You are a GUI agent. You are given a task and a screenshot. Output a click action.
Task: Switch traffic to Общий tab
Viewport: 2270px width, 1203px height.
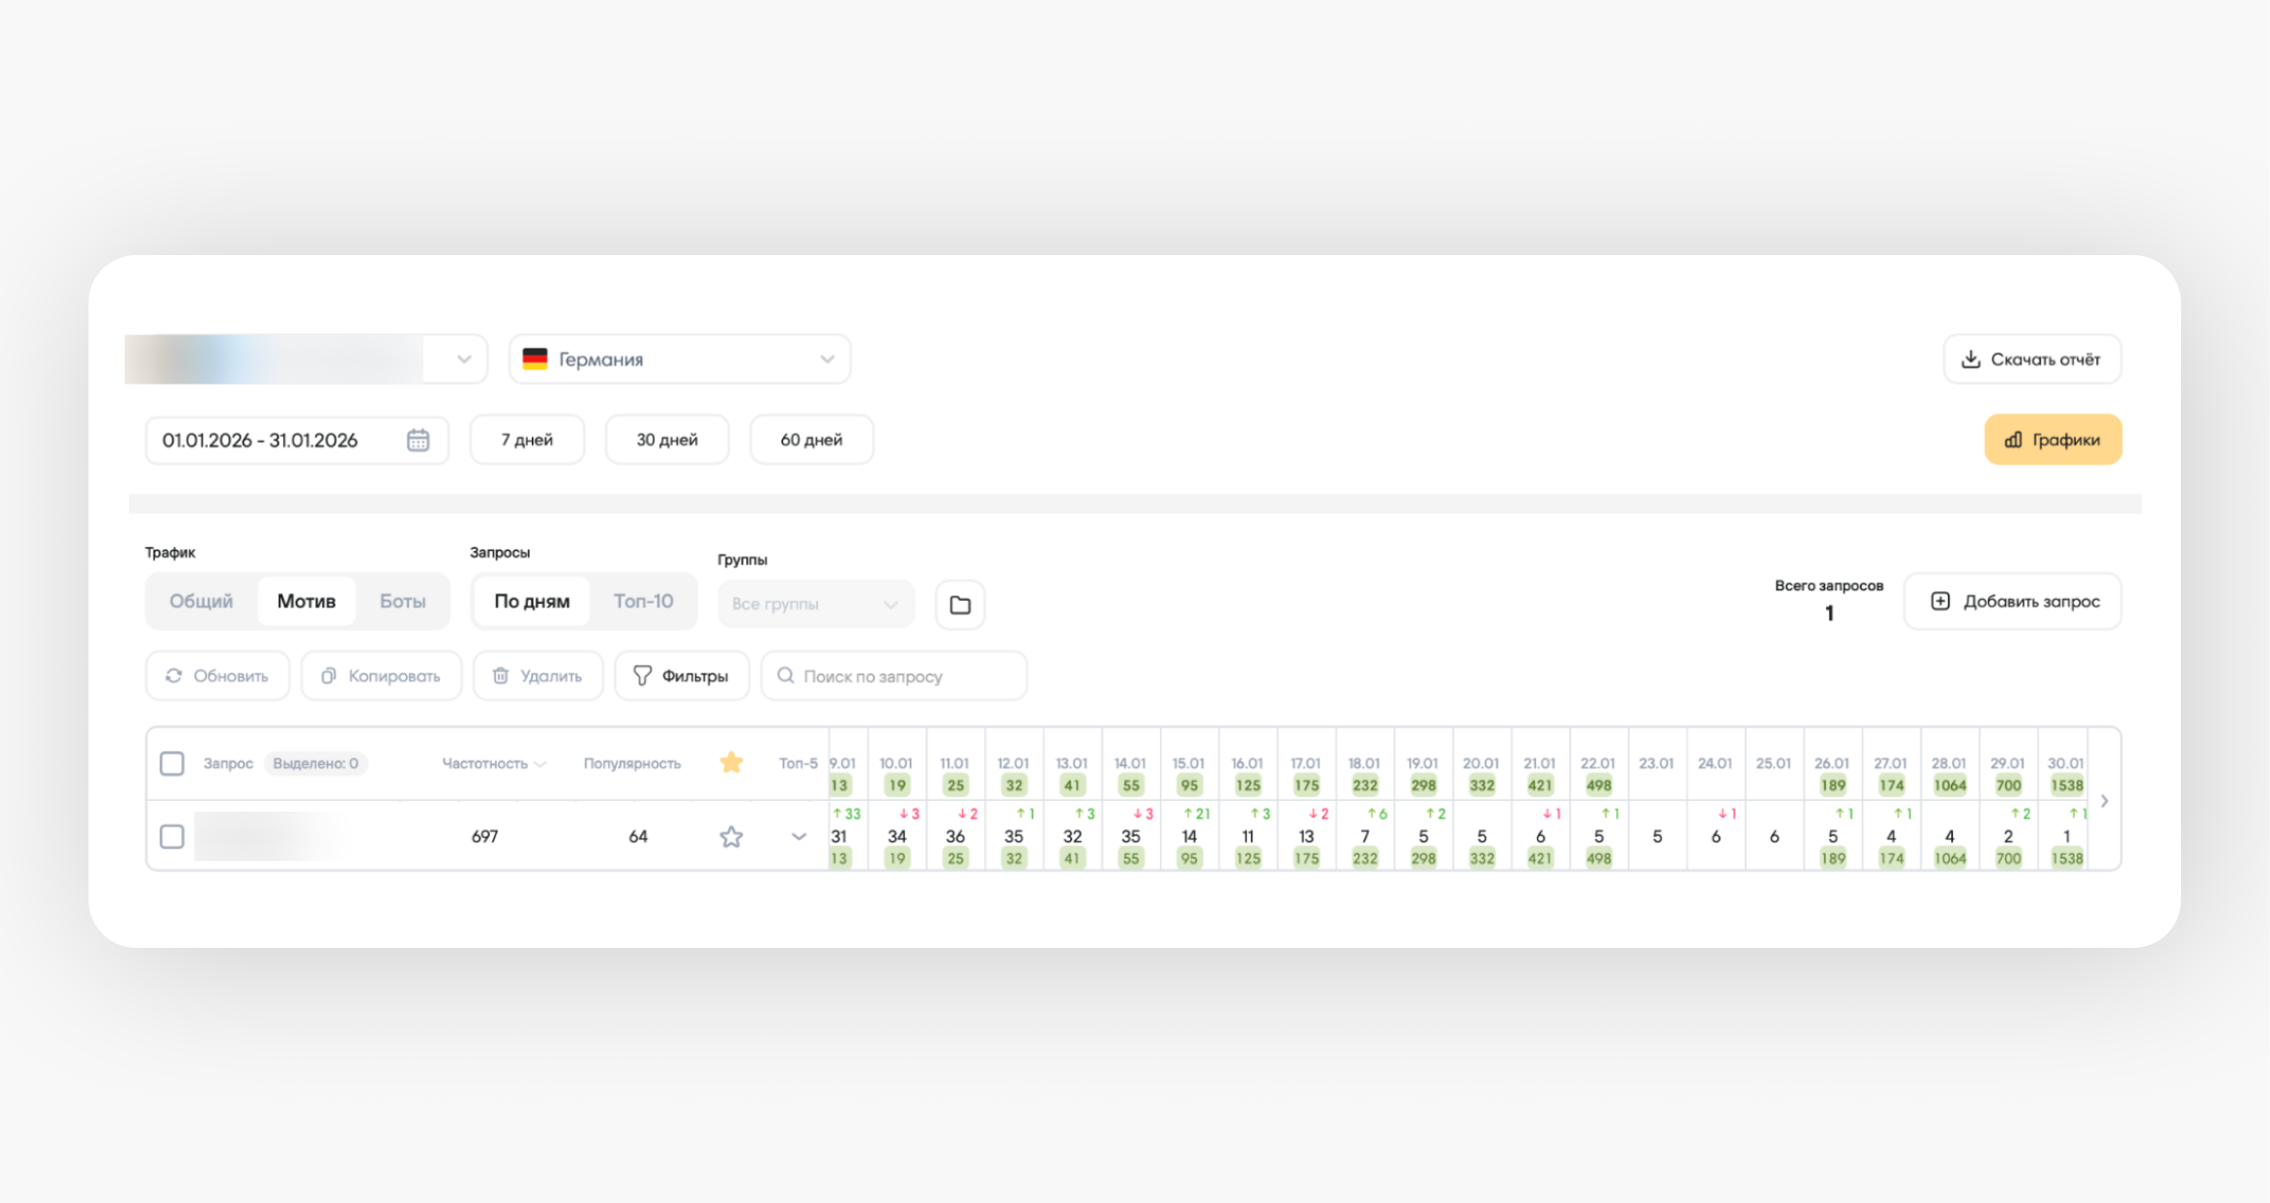pyautogui.click(x=201, y=601)
